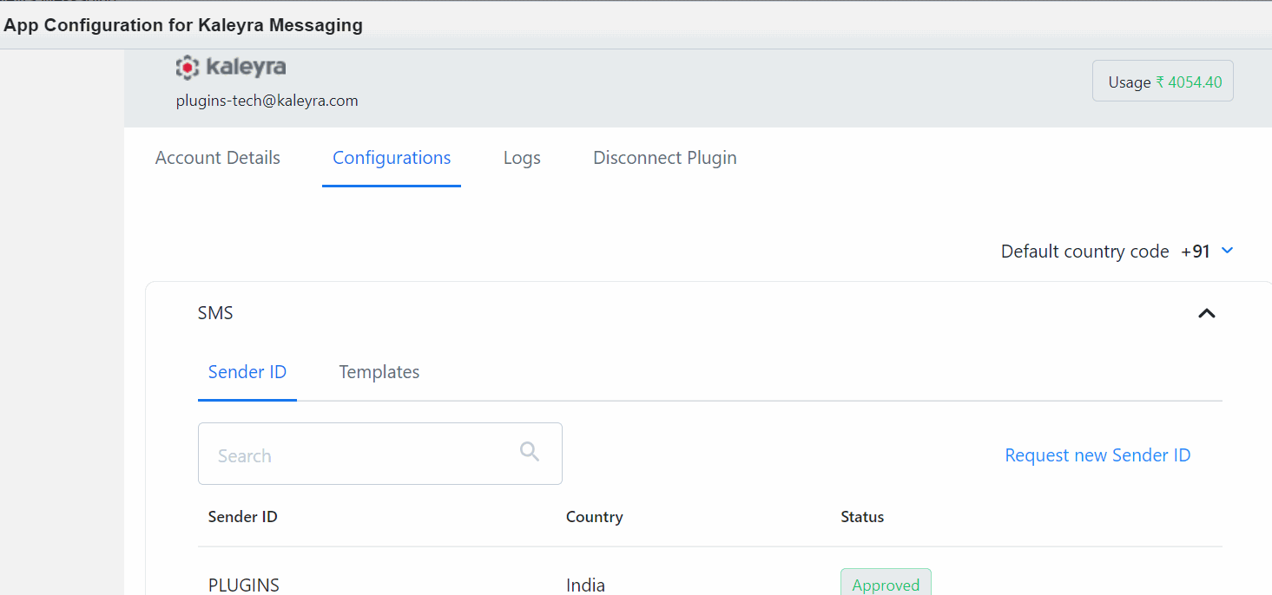The height and width of the screenshot is (595, 1272).
Task: Open the default country code dropdown arrow
Action: tap(1227, 251)
